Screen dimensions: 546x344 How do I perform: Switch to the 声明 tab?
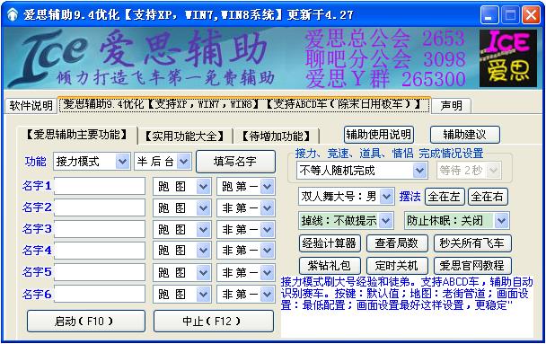(x=451, y=105)
